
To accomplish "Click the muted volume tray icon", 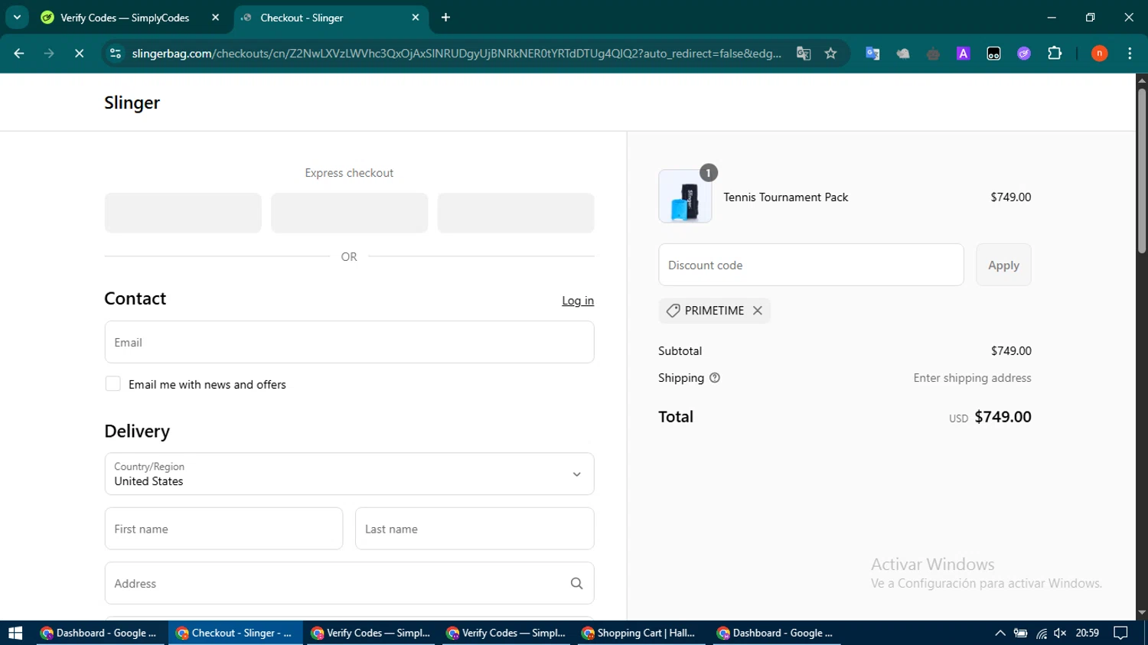I will pyautogui.click(x=1060, y=633).
